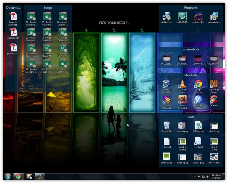The image size is (228, 183).
Task: Select sshot-7.png image file
Action: [214, 127]
